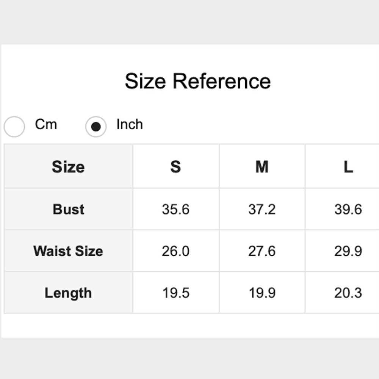
Task: Select the Inch radio button
Action: 96,127
